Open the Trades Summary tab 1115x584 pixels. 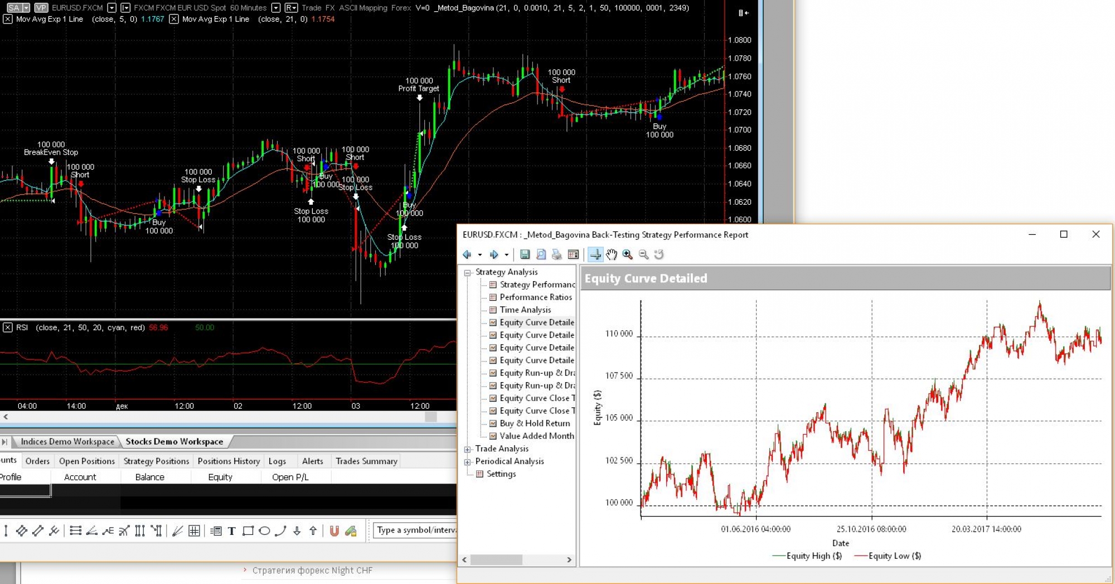[x=366, y=461]
